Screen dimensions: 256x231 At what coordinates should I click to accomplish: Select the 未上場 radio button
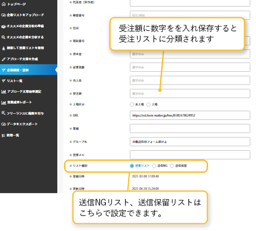click(x=132, y=105)
